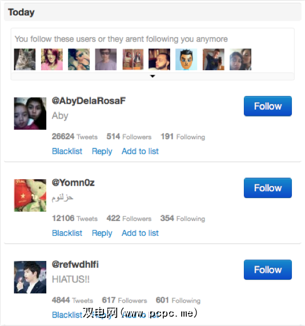This screenshot has height=326, width=305.
Task: Click the mirror selfie avatar thumbnail
Action: [x=214, y=59]
